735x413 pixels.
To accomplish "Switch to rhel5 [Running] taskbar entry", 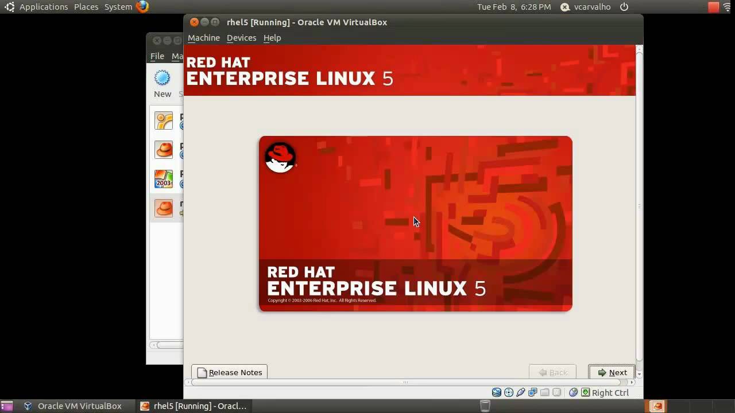I will coord(195,406).
